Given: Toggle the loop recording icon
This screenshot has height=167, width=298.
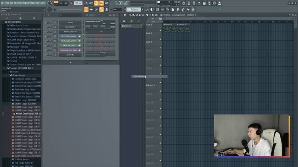Looking at the screenshot, I should point(107,3).
